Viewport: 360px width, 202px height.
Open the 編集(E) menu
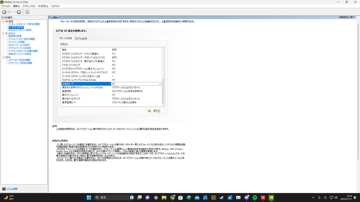coord(16,6)
